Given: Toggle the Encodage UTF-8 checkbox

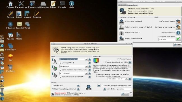Looking at the screenshot, I should pyautogui.click(x=60, y=63).
